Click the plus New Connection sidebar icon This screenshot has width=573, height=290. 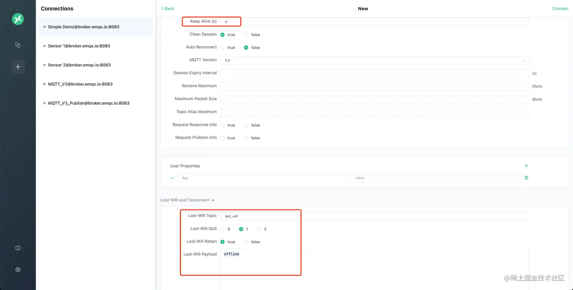18,67
